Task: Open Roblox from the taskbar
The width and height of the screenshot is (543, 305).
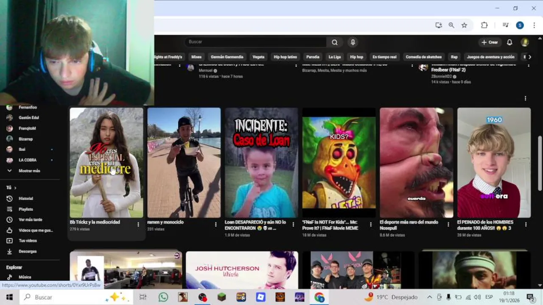Action: coord(260,297)
